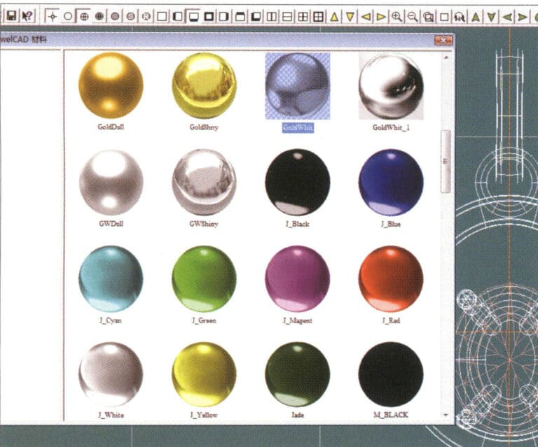The width and height of the screenshot is (538, 447).
Task: Select the highlighted GoldWhit material sphere
Action: pos(298,85)
